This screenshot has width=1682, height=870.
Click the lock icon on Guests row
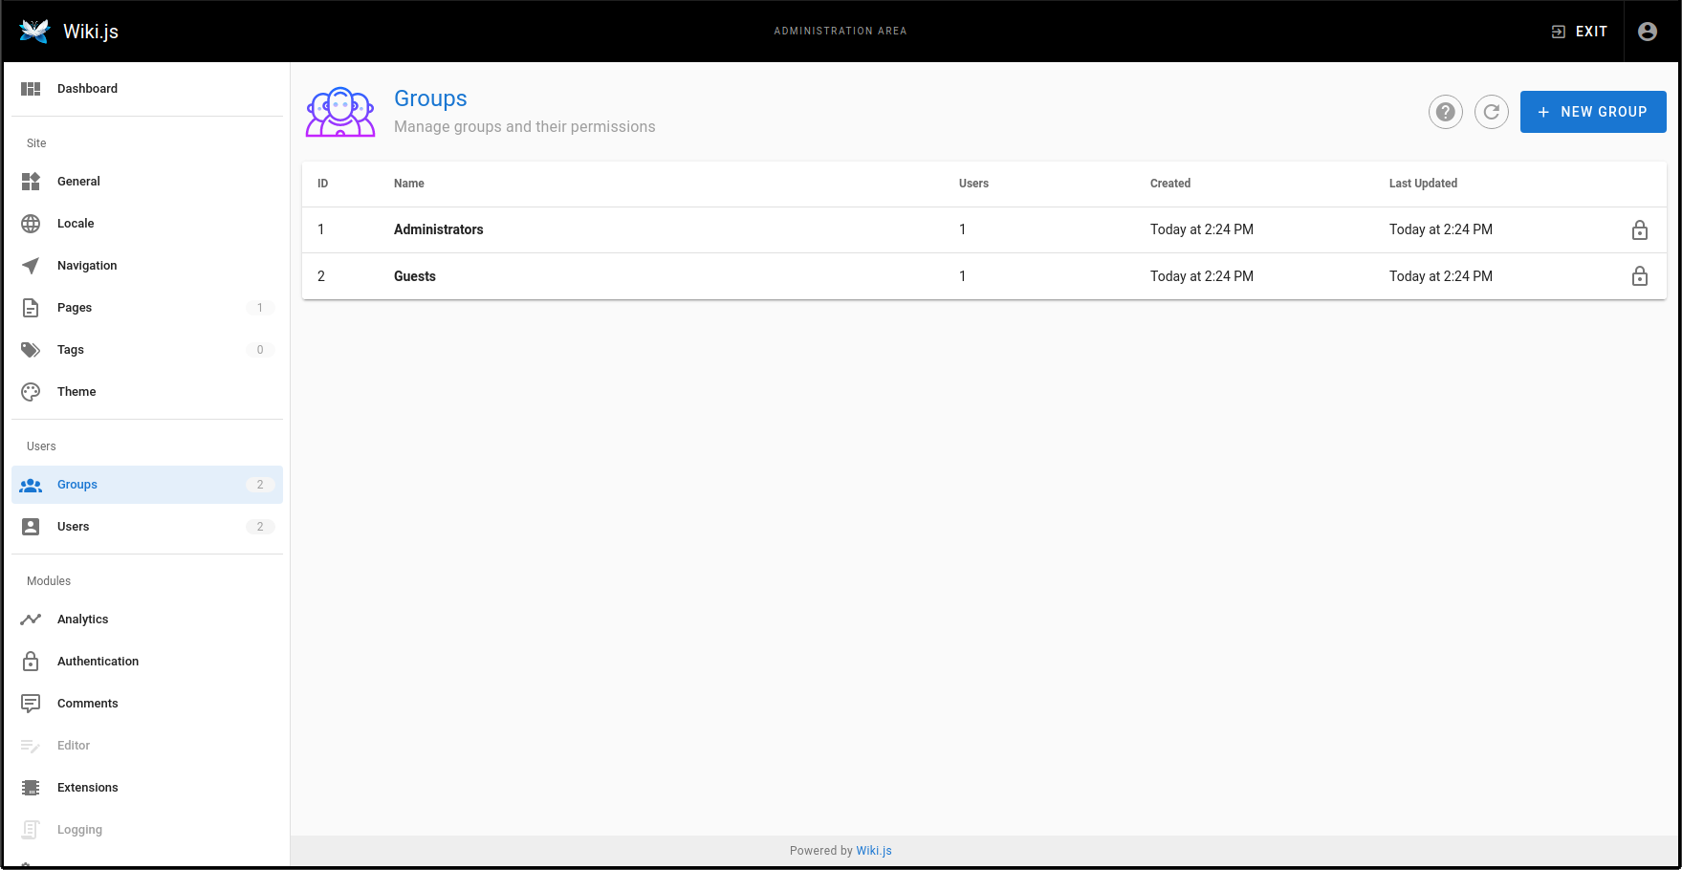[1639, 276]
